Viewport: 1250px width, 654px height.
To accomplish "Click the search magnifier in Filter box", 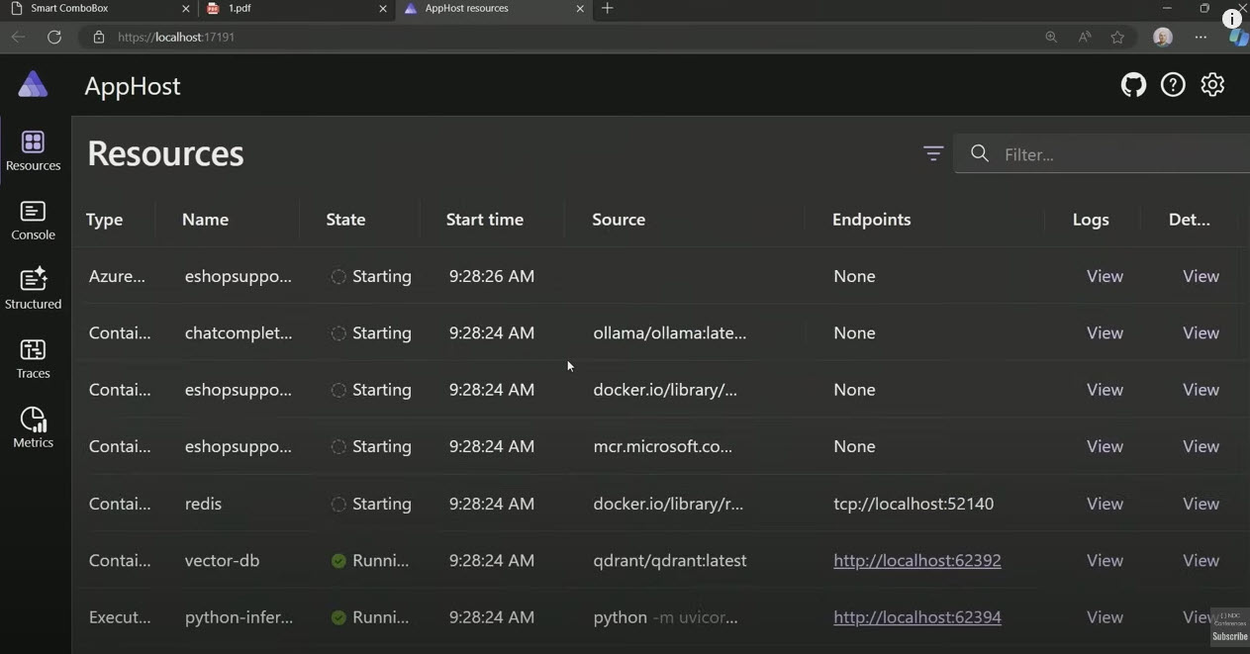I will coord(980,153).
